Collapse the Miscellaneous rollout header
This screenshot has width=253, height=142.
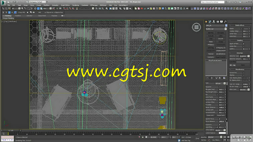(240, 69)
